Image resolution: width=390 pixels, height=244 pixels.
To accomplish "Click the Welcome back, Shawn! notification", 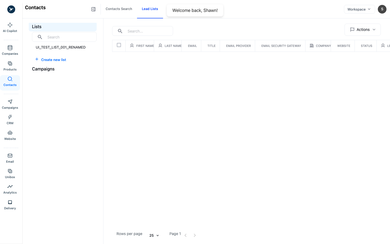I will pos(195,10).
